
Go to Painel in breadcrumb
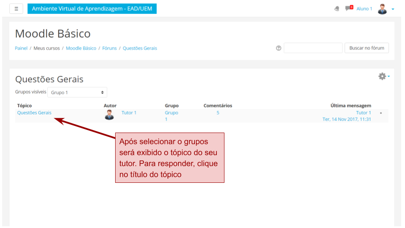tap(21, 48)
